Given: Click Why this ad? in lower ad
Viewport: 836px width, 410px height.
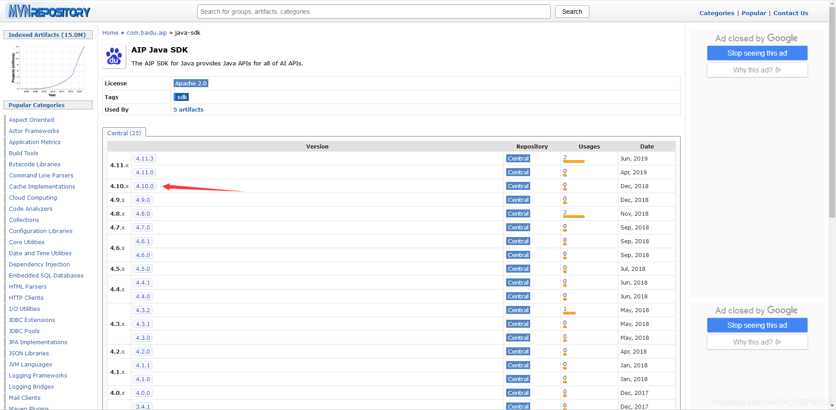Looking at the screenshot, I should (757, 342).
